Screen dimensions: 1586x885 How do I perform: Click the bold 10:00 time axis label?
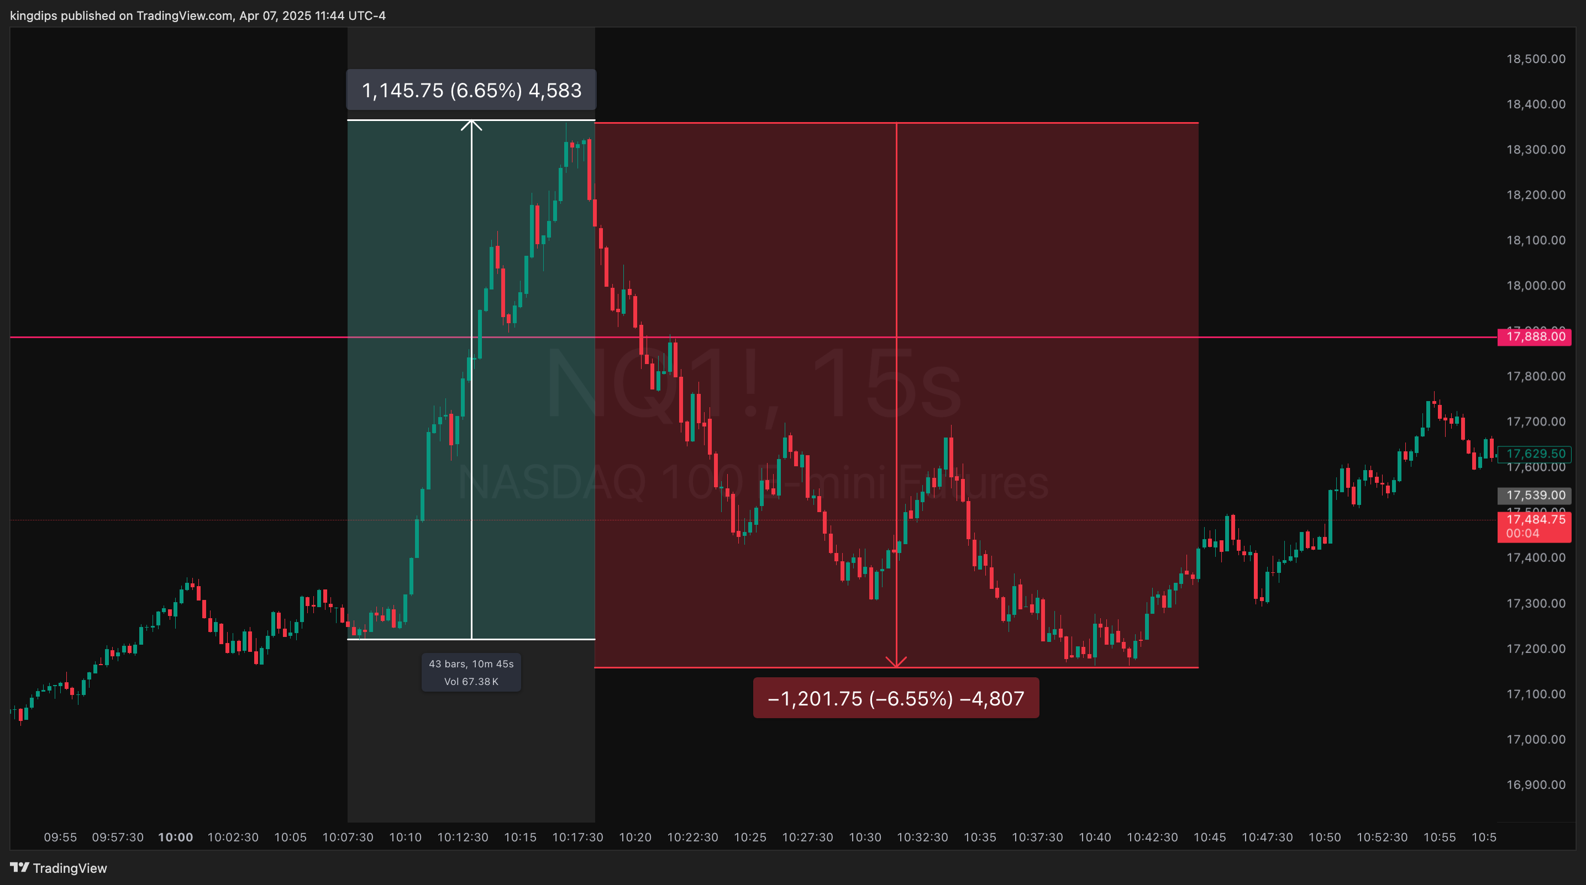click(176, 837)
